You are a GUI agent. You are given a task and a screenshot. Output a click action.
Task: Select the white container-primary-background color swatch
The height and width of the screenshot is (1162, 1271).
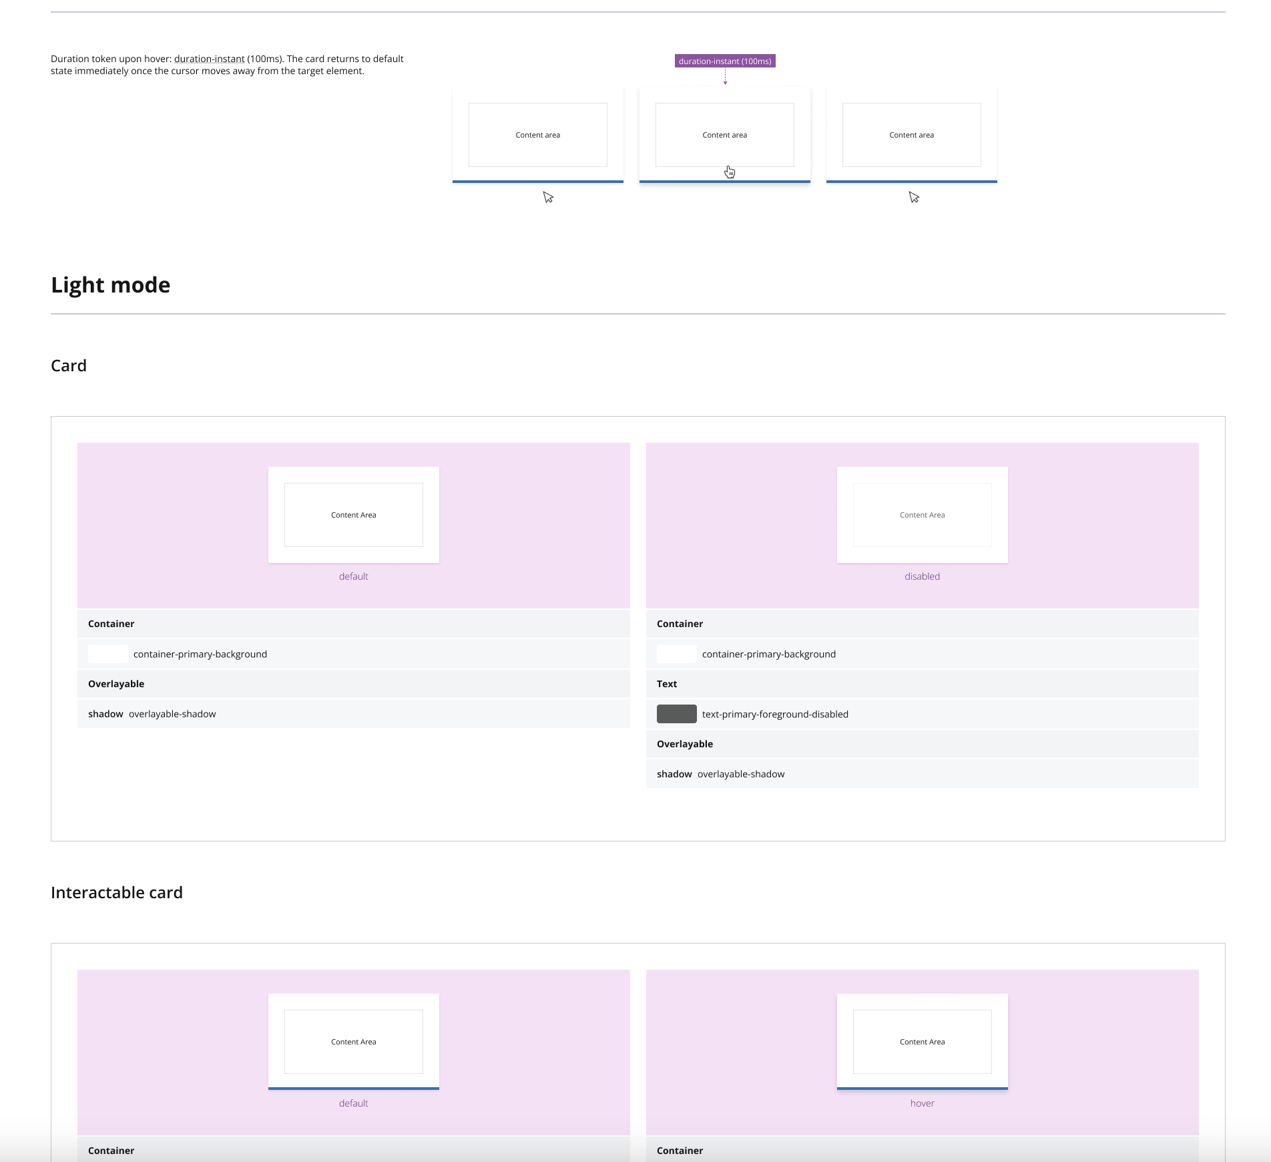point(108,654)
